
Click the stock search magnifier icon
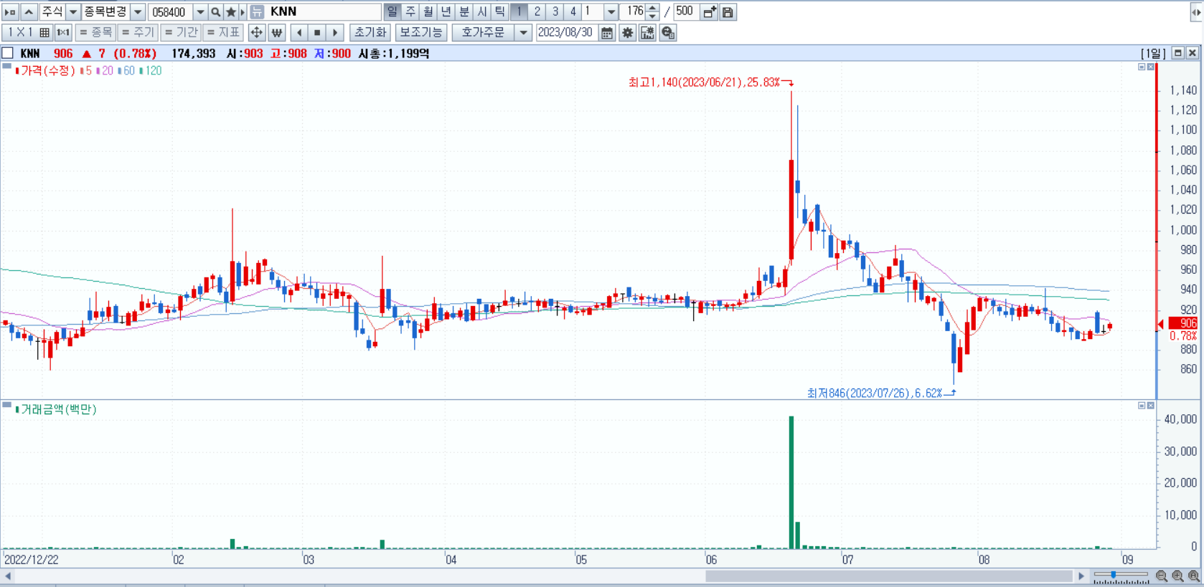215,12
